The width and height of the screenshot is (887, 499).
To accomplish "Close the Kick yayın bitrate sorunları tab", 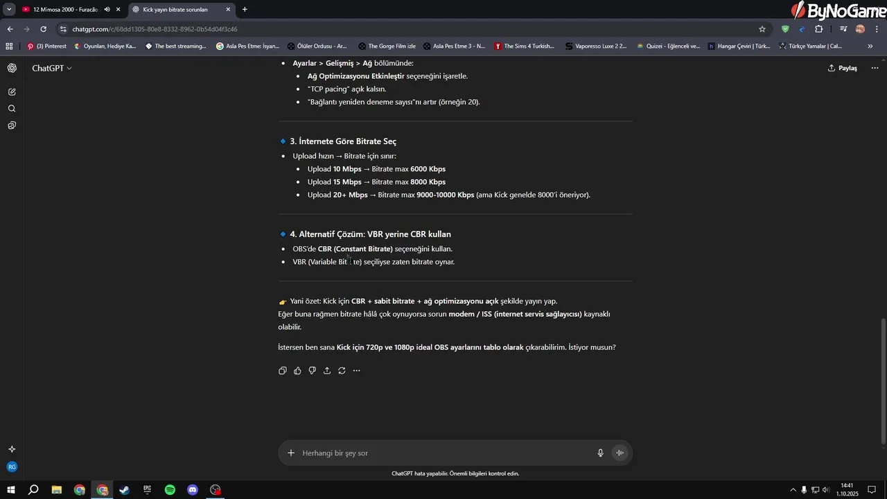I will click(x=228, y=10).
